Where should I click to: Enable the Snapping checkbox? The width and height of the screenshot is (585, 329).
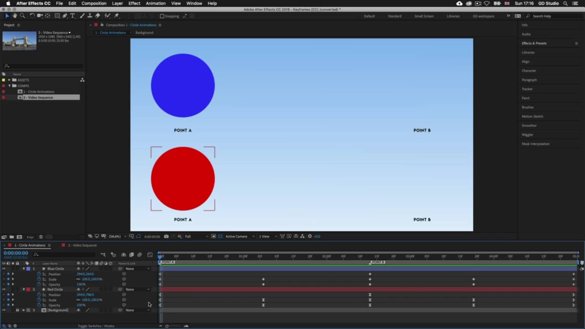coord(162,16)
